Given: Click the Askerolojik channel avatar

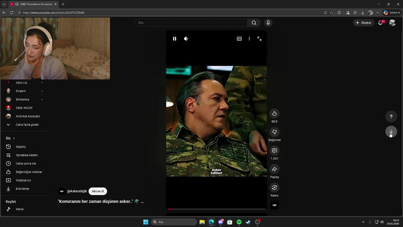Looking at the screenshot, I should [62, 191].
